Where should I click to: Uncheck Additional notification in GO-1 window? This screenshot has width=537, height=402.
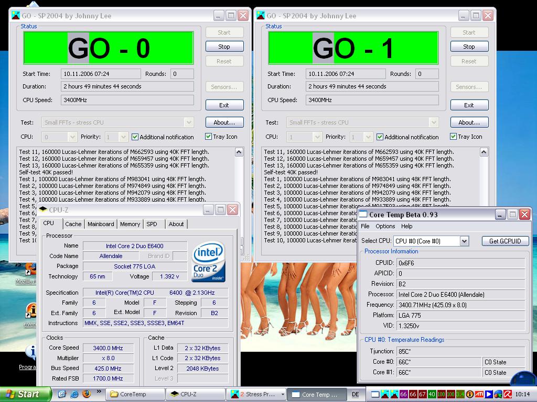[x=380, y=137]
